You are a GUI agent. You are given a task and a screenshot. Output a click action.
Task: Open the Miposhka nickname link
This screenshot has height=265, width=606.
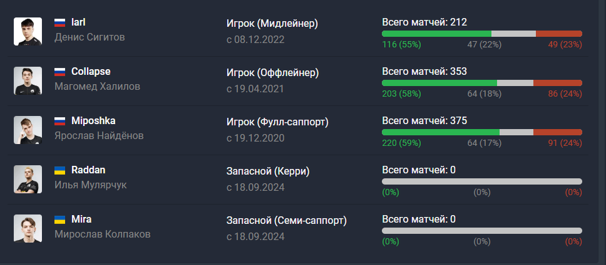coord(93,121)
